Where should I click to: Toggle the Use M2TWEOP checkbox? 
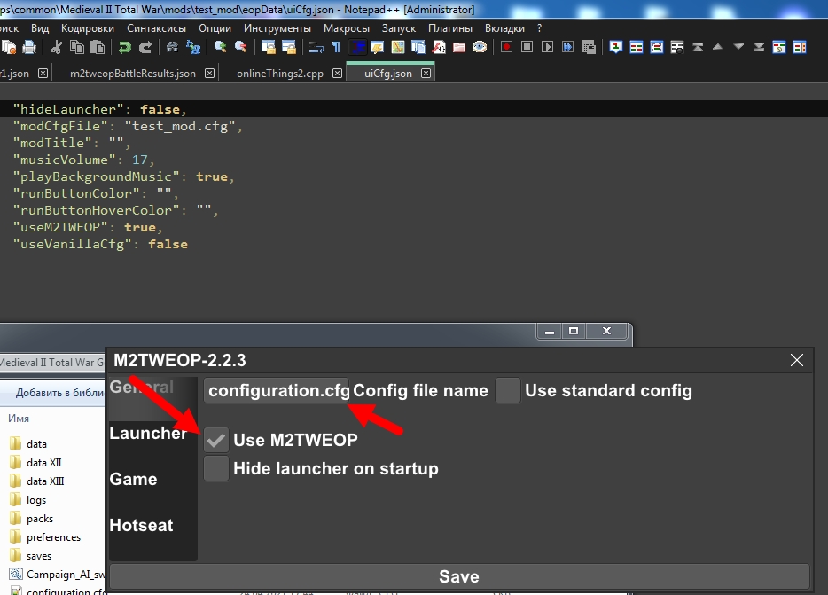(x=216, y=440)
